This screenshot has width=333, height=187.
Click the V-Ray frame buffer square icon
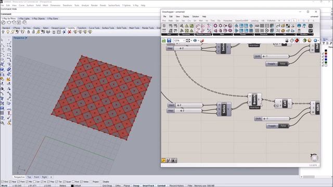click(x=19, y=22)
